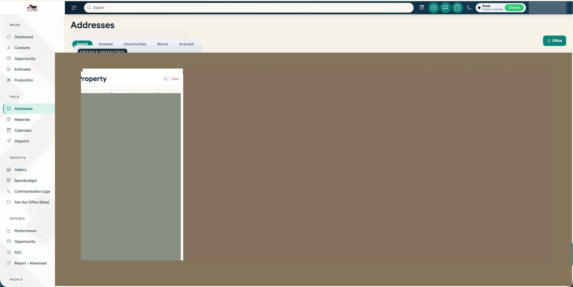Screen dimensions: 573x287
Task: Select Addresses in the Field section
Action: pos(29,109)
